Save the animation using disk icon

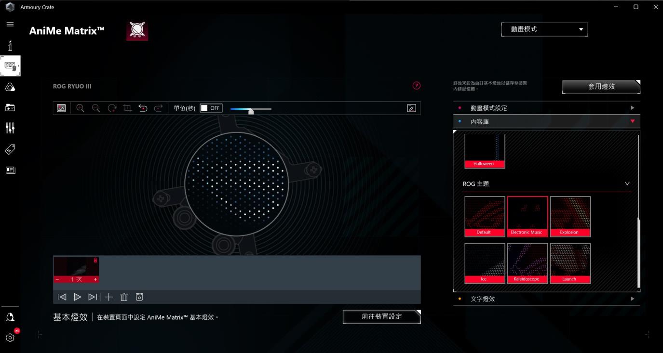point(139,297)
